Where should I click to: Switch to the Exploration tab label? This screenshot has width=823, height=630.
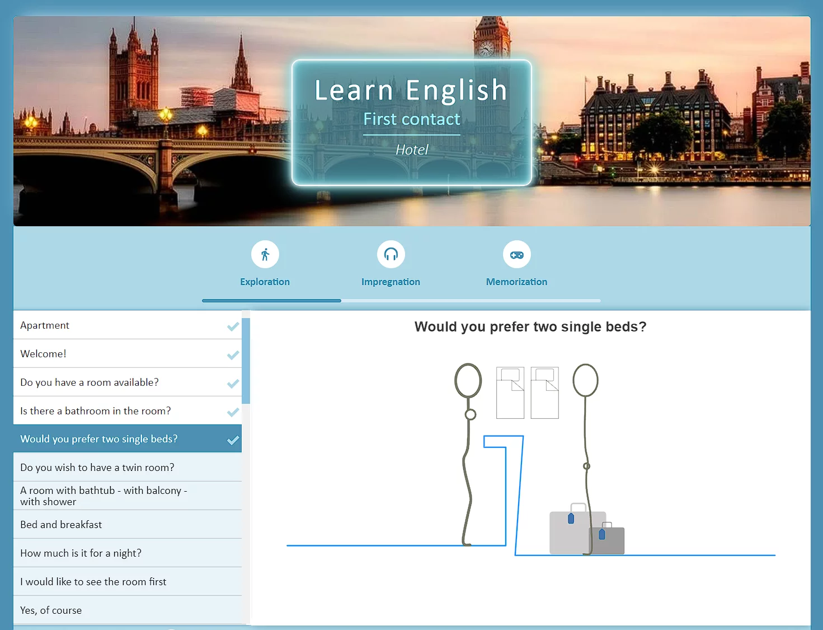265,282
